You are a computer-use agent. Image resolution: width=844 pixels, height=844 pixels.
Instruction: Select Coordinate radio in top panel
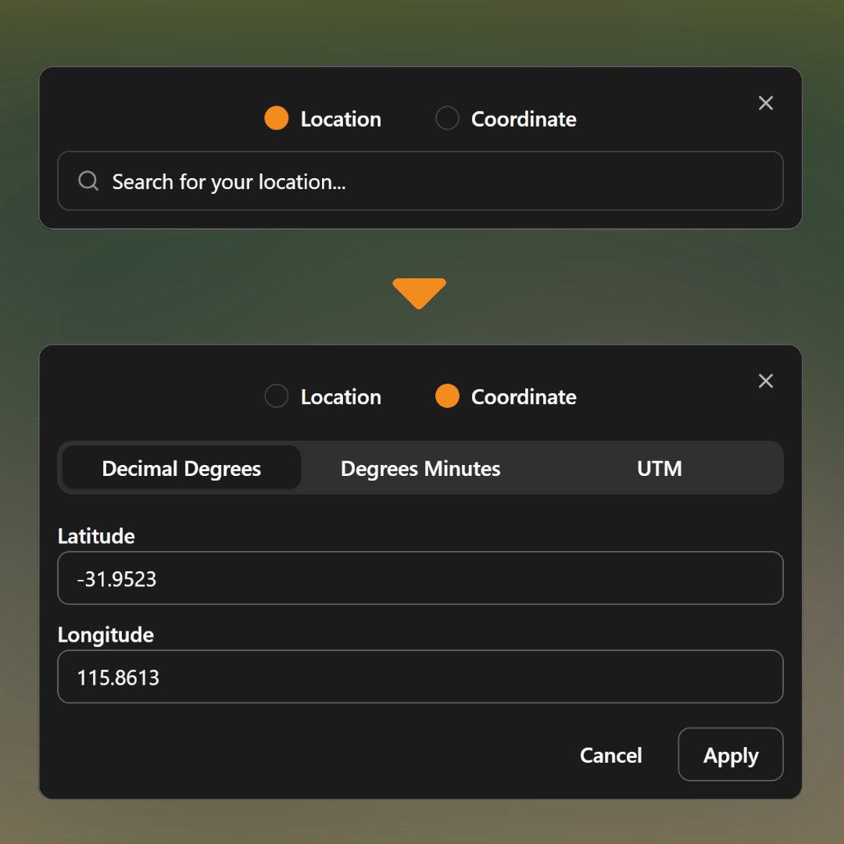coord(447,119)
